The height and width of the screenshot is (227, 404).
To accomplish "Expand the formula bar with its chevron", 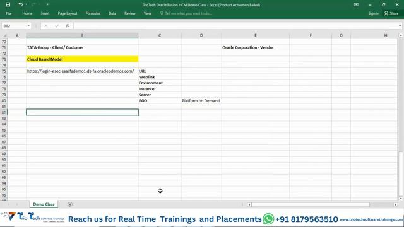I will pyautogui.click(x=400, y=26).
